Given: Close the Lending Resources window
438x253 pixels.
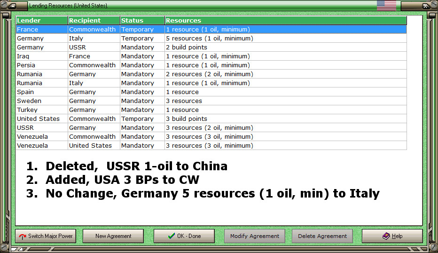Looking at the screenshot, I should tap(425, 6).
